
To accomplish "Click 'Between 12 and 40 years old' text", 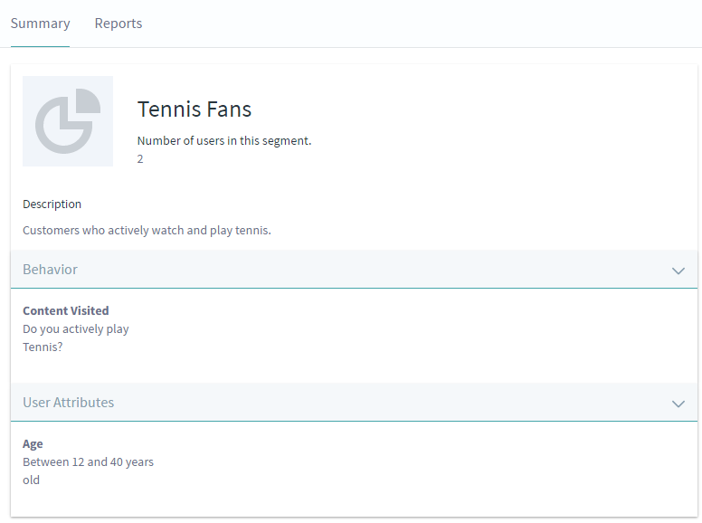I will pos(88,471).
